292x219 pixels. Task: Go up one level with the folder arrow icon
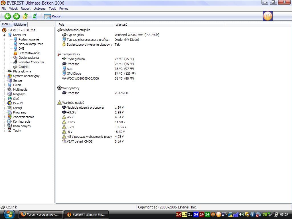25,16
